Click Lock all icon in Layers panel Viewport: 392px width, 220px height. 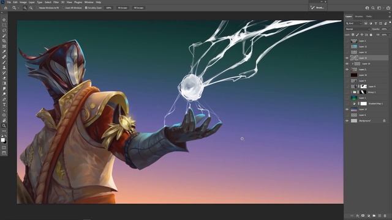[x=371, y=35]
